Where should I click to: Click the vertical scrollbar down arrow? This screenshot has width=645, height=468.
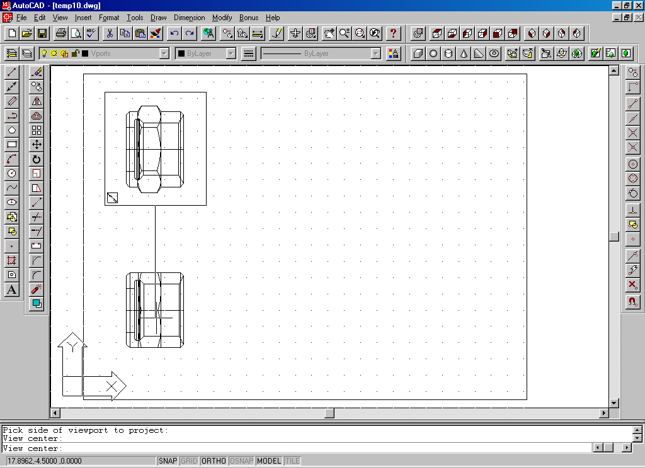[614, 403]
